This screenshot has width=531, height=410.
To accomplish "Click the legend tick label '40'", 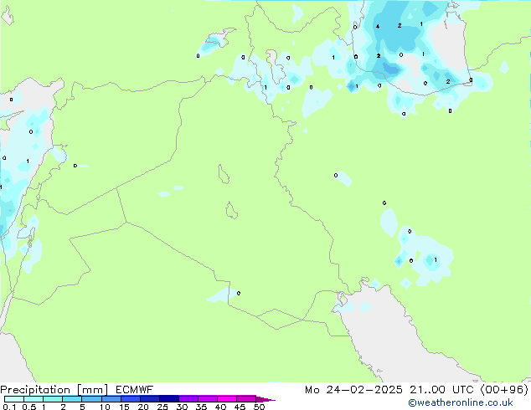I will 220,407.
